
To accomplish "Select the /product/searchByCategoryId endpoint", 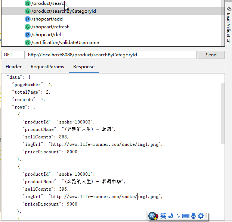I will pyautogui.click(x=64, y=11).
